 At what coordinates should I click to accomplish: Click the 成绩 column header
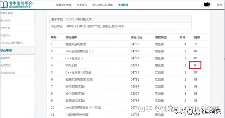tap(197, 37)
